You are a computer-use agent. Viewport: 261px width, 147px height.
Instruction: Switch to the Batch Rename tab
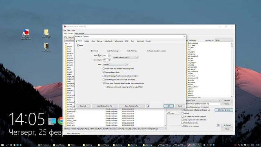coord(80,33)
